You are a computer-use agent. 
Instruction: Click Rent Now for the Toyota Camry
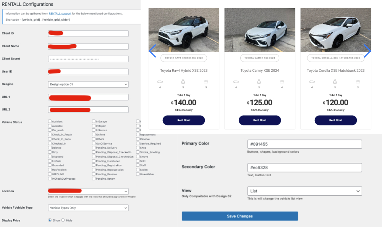tap(260, 120)
